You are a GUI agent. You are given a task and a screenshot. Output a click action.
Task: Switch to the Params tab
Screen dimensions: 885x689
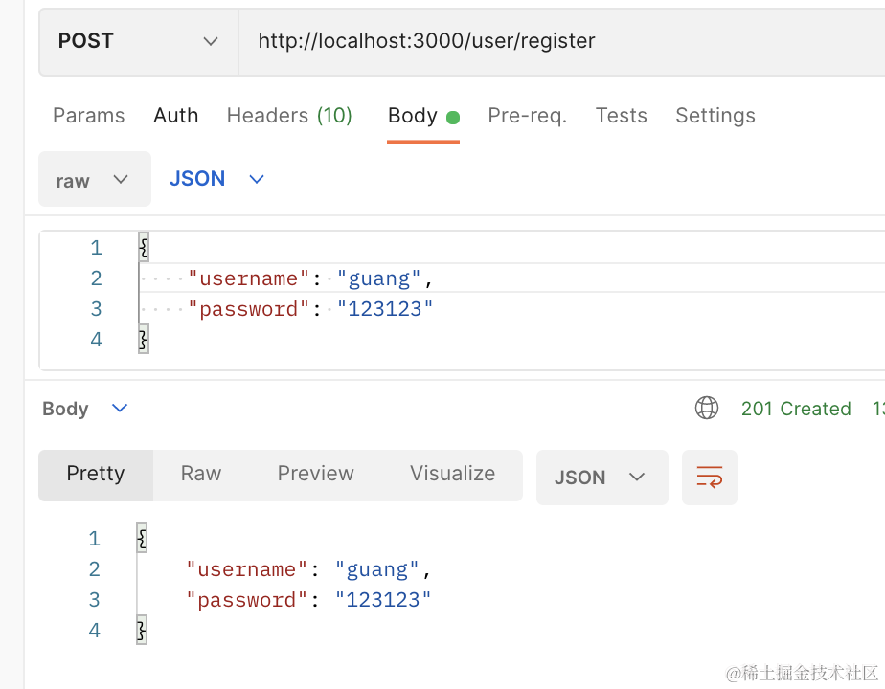point(88,116)
